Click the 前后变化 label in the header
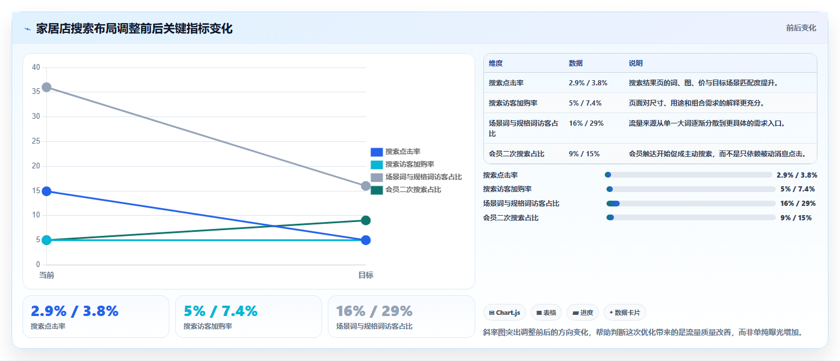 (x=801, y=28)
